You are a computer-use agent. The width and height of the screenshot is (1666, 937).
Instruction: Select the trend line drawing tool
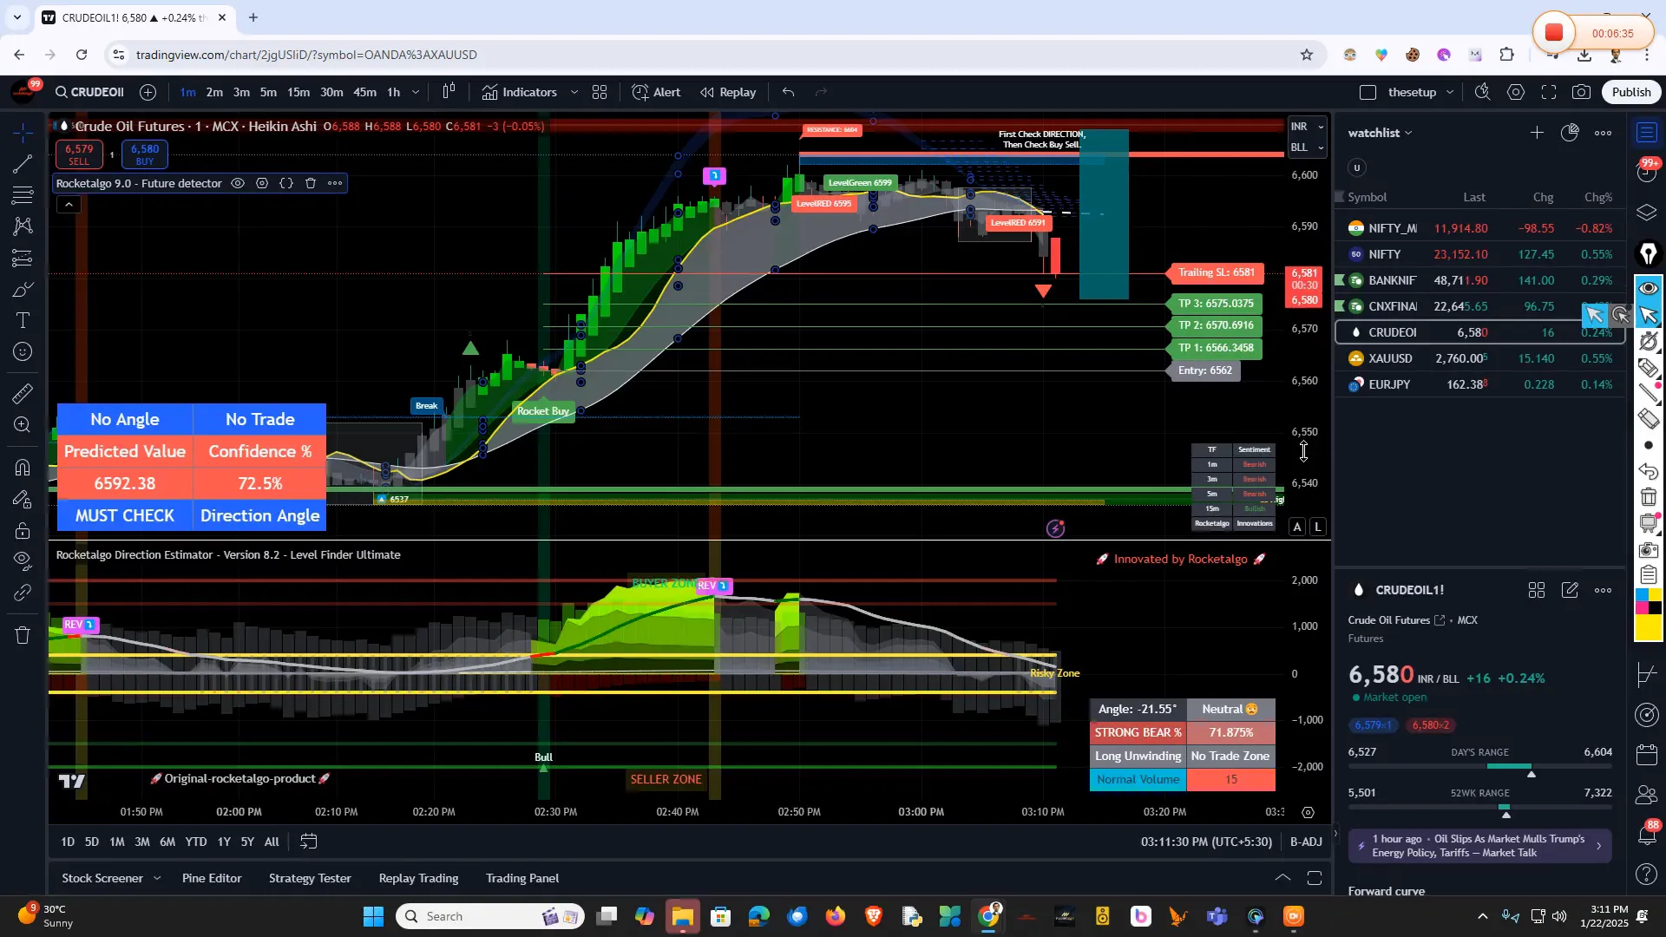[x=23, y=164]
